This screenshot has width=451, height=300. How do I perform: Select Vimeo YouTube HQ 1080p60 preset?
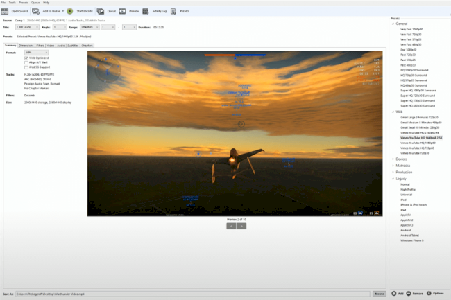[x=418, y=143]
